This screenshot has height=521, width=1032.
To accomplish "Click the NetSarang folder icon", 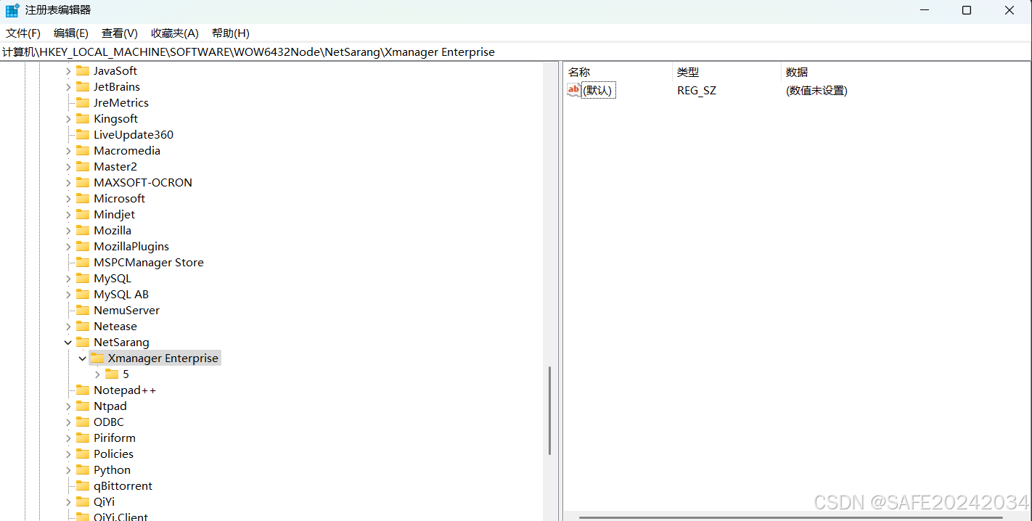I will tap(83, 342).
